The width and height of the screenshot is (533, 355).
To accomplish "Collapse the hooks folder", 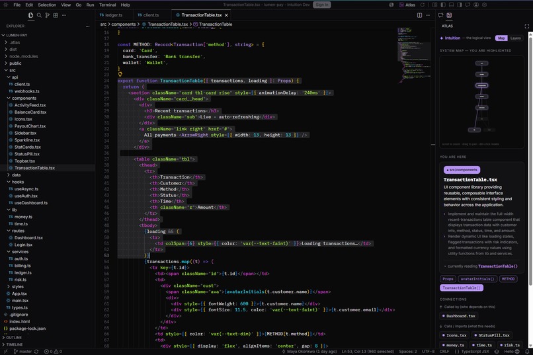I will [18, 182].
